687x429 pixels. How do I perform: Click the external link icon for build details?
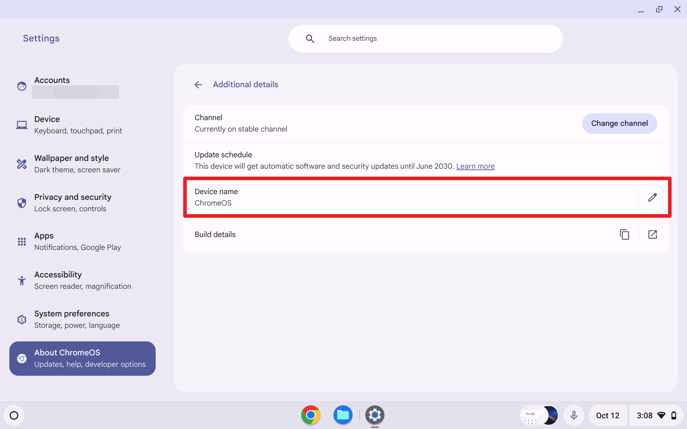click(x=653, y=234)
